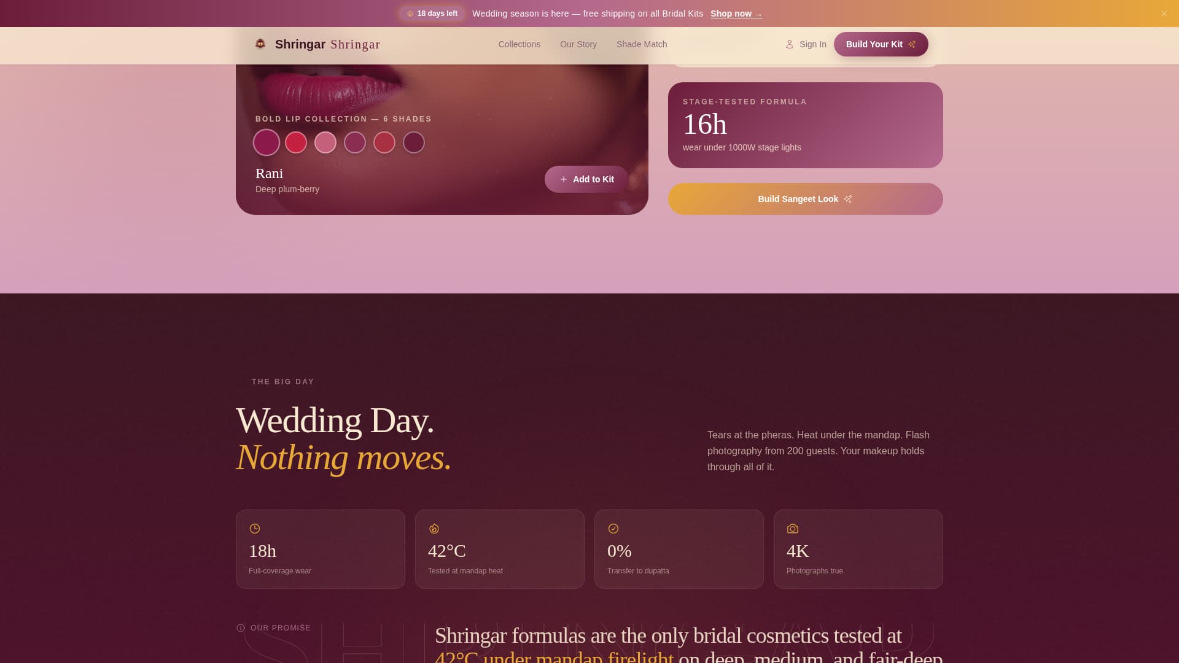Click the 16h stage-tested formula card
This screenshot has height=663, width=1179.
coord(806,125)
